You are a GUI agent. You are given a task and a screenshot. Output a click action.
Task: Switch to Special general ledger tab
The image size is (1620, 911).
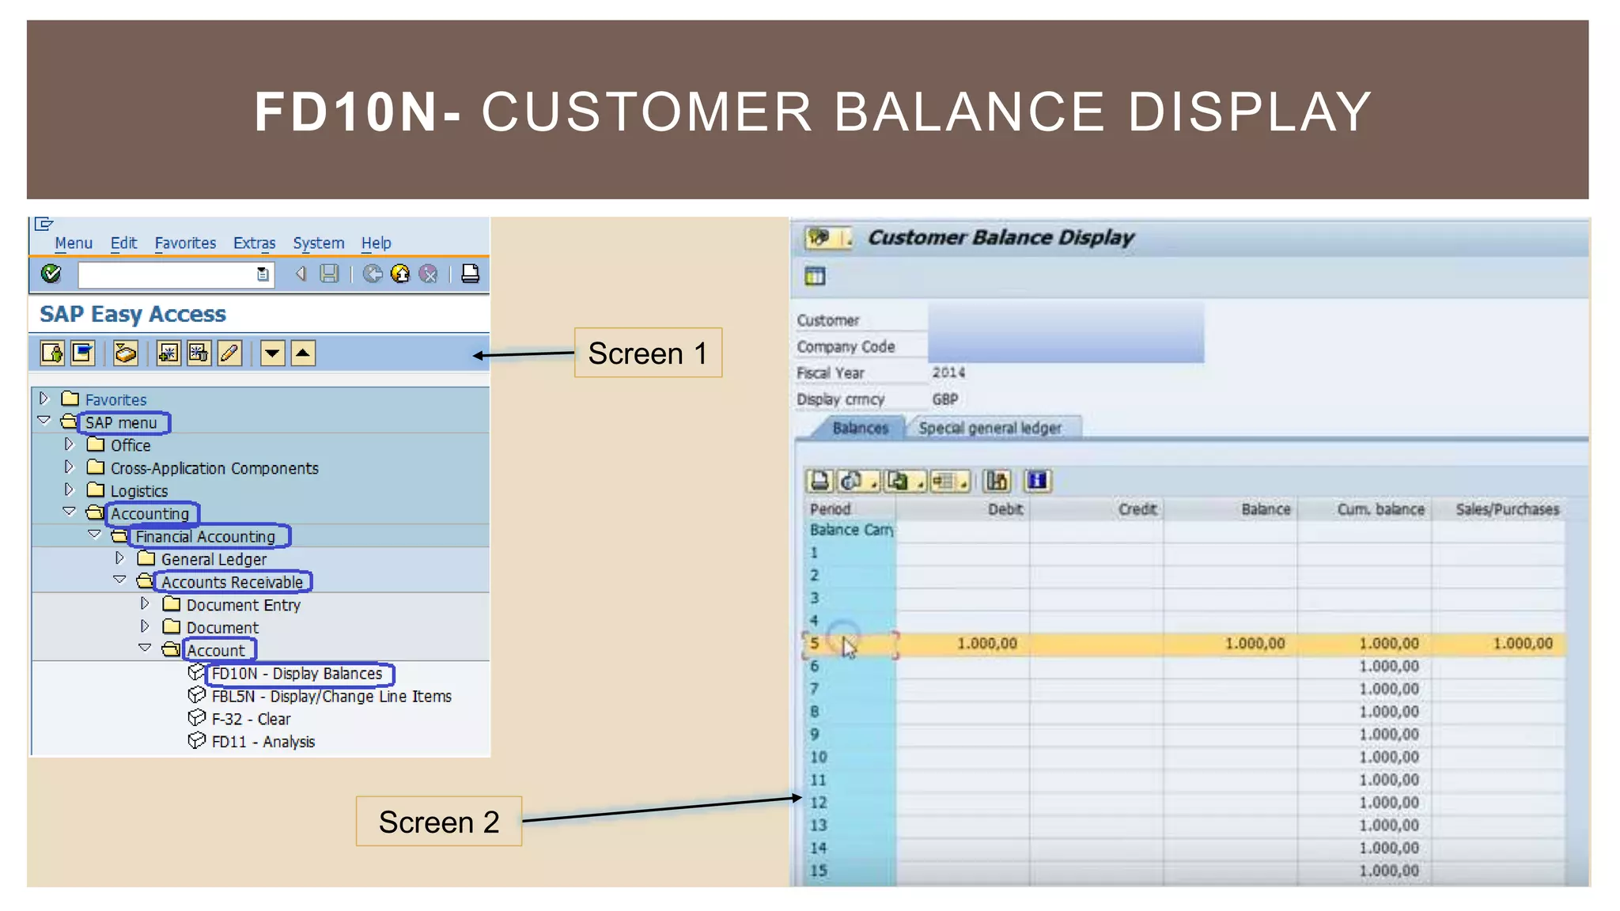coord(990,428)
